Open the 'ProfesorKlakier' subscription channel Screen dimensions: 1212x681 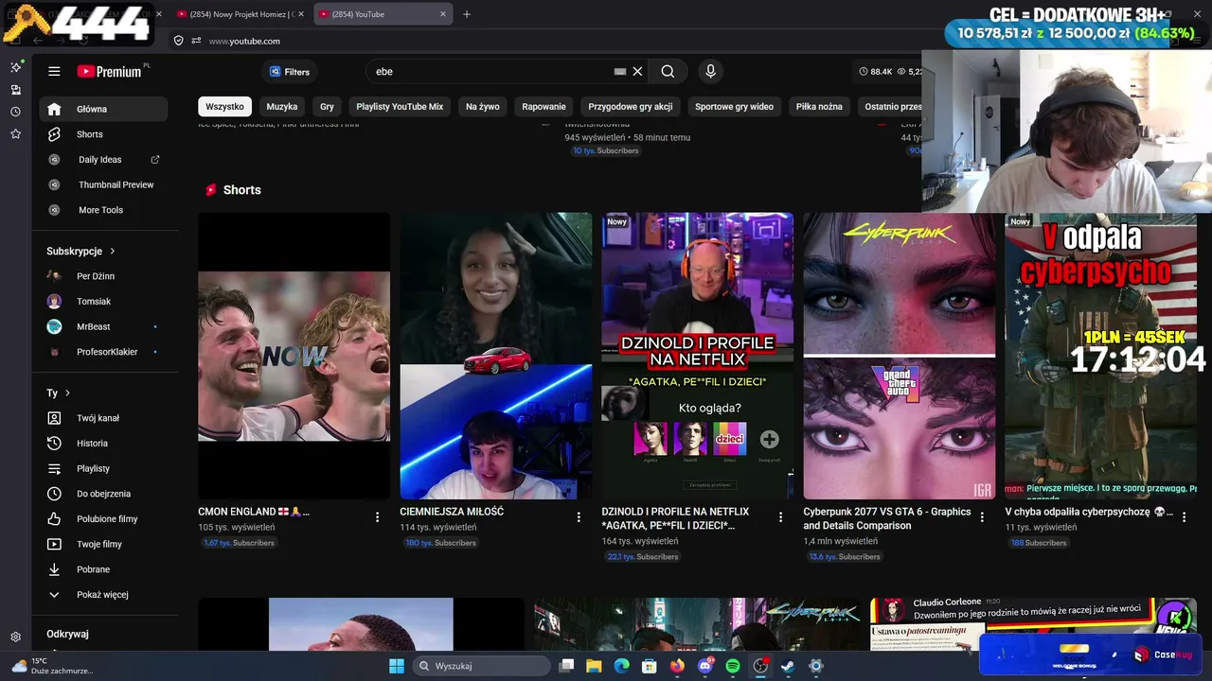pyautogui.click(x=103, y=352)
